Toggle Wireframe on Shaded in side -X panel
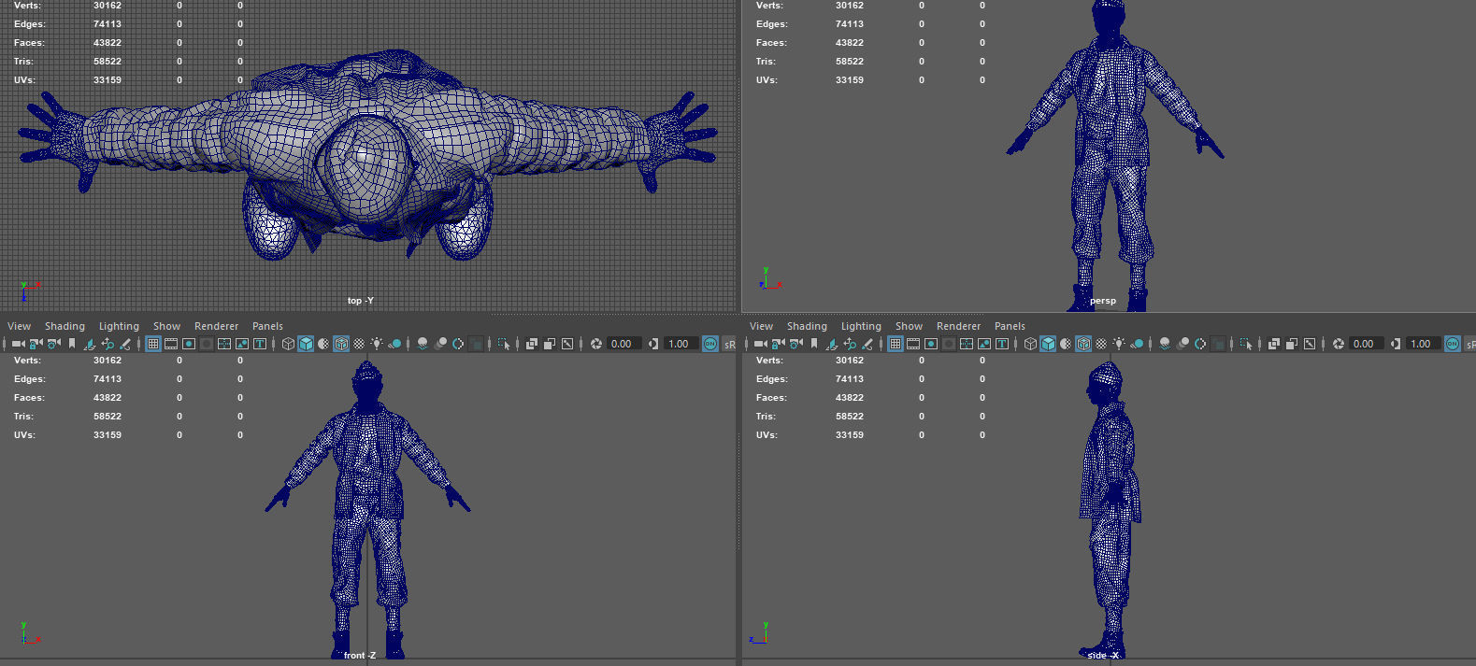The image size is (1476, 666). 1083,344
